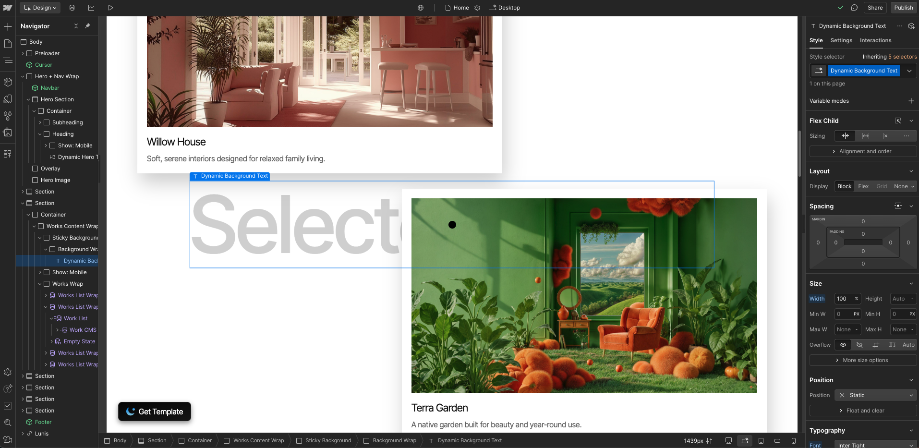Expand Float and clear options
This screenshot has height=448, width=919.
[863, 411]
